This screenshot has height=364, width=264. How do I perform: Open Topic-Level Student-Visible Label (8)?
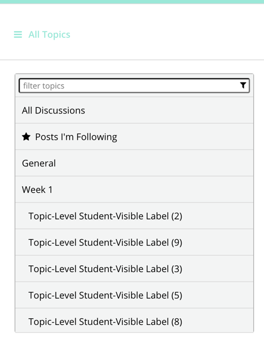coord(134,321)
